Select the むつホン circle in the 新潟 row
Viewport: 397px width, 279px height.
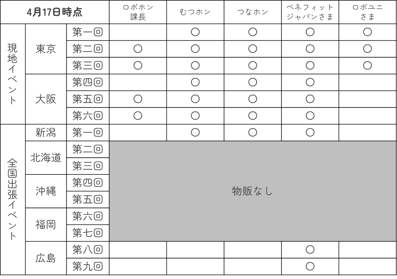pos(195,133)
